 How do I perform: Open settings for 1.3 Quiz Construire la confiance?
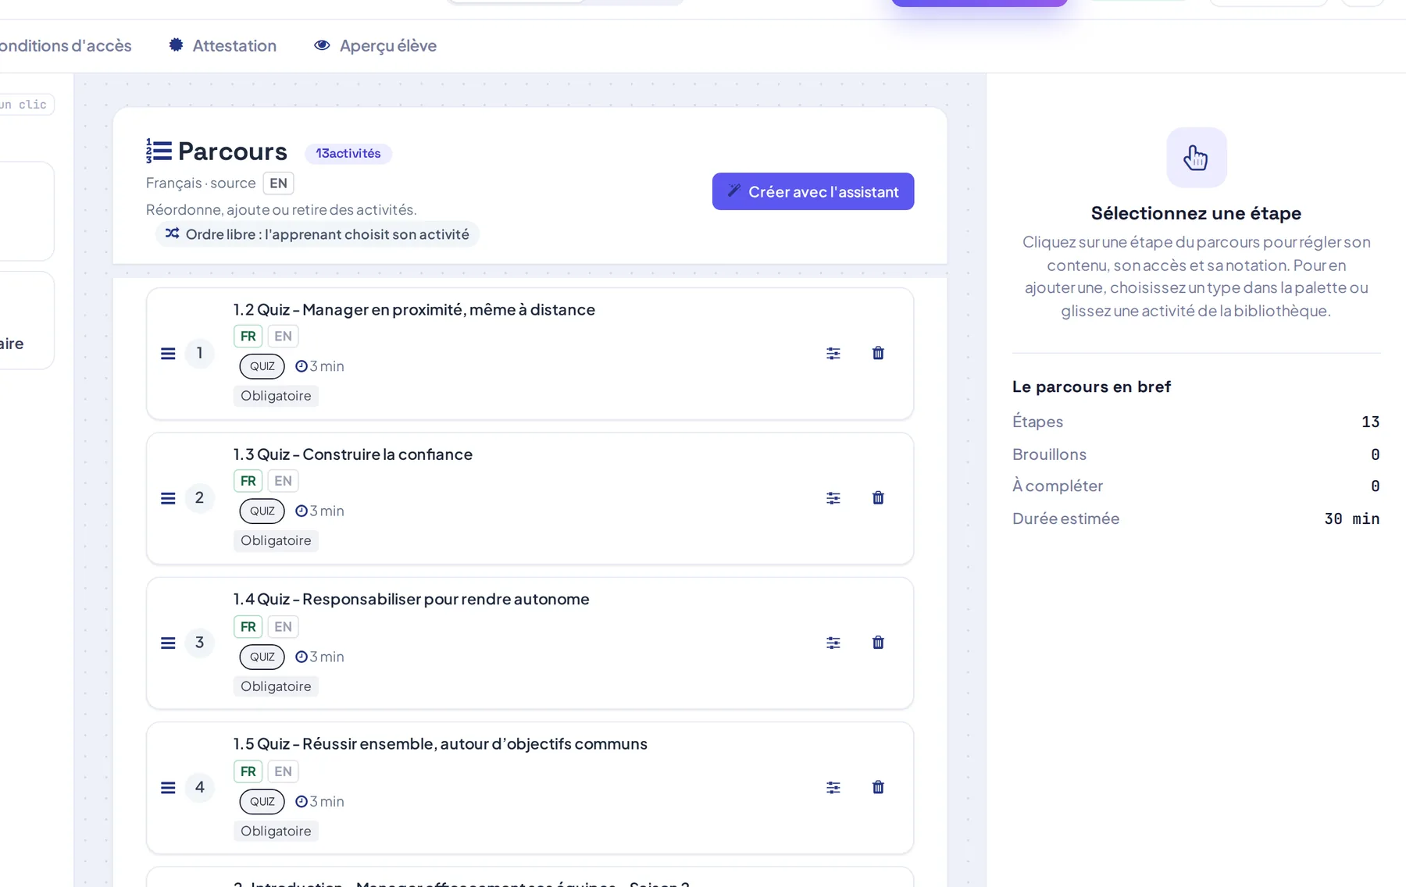833,498
